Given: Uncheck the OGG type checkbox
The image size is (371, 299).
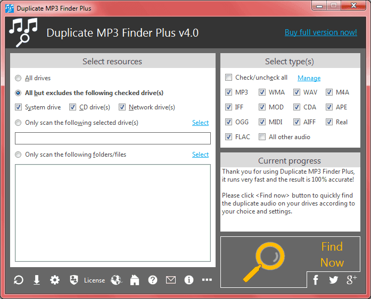Looking at the screenshot, I should tap(228, 122).
